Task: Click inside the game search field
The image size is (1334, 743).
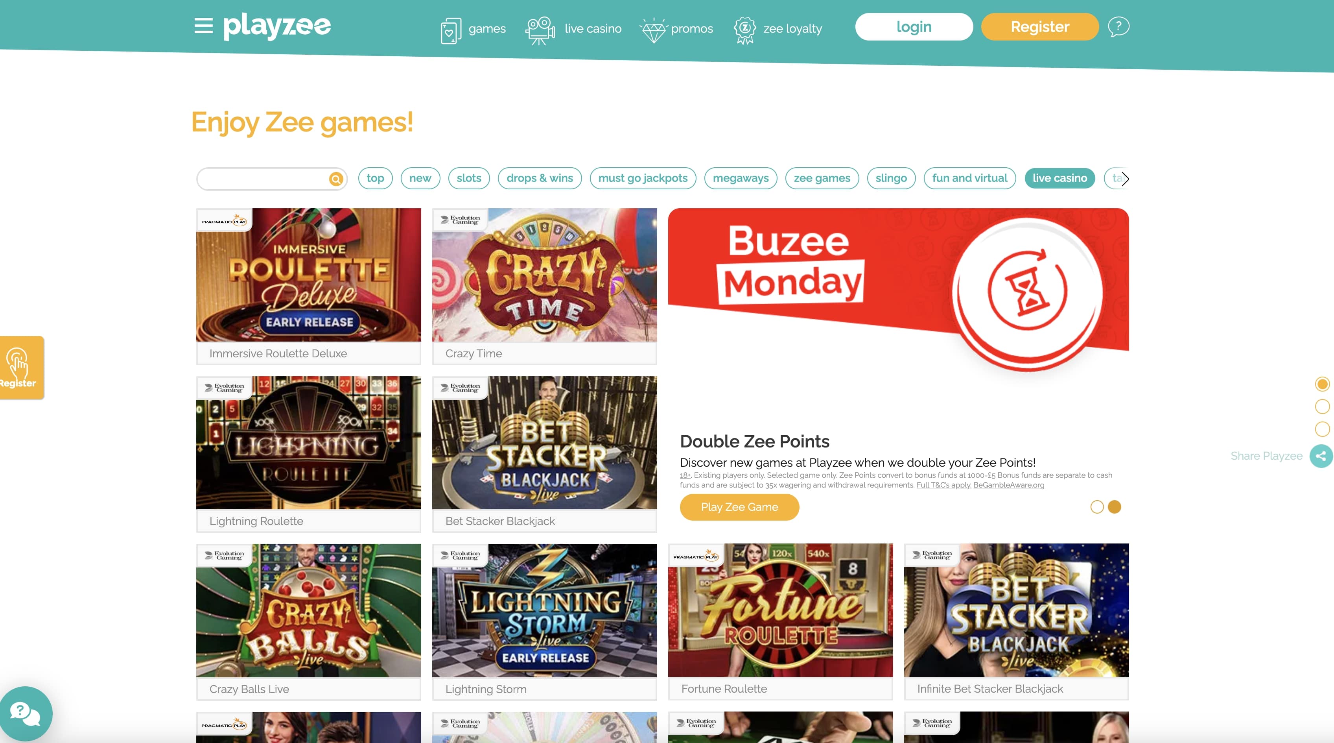Action: [263, 179]
